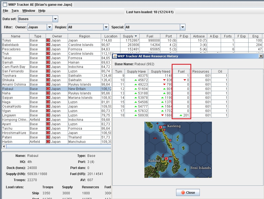This screenshot has width=264, height=199.
Task: Click the Tokyo fuel value 998008
Action: (154, 40)
